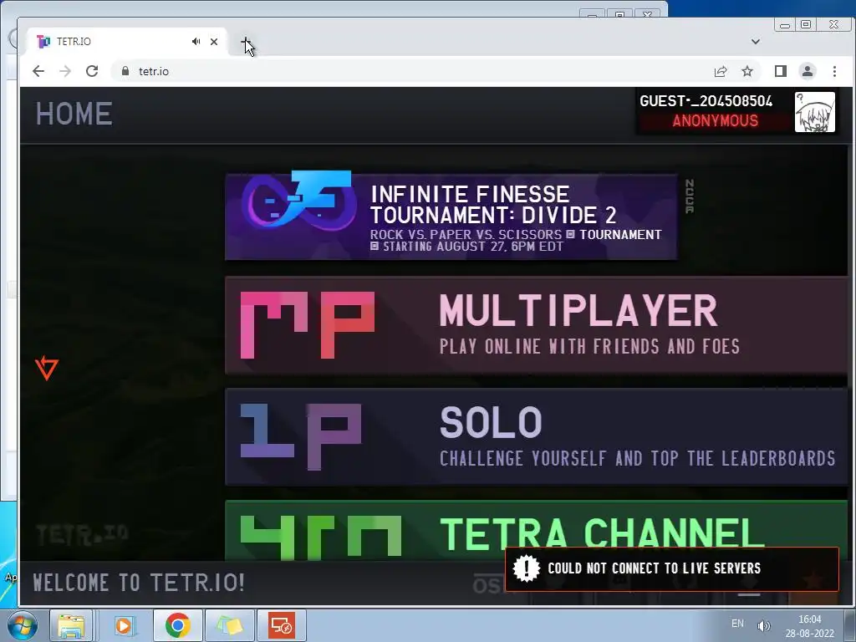Click the system tray volume icon
The image size is (856, 642).
click(764, 625)
